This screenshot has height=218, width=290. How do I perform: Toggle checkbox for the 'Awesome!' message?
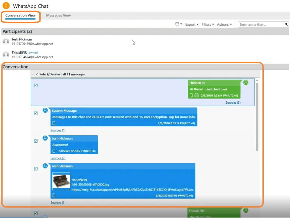coord(36,141)
